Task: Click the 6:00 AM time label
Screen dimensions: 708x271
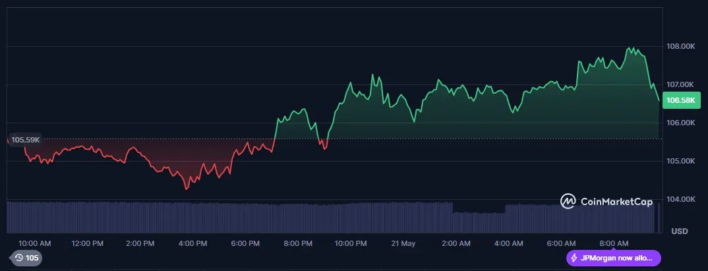Action: [561, 243]
